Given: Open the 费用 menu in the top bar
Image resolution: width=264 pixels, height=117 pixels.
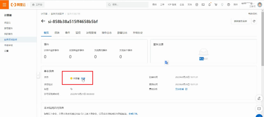Looking at the screenshot, I should [x=154, y=5].
